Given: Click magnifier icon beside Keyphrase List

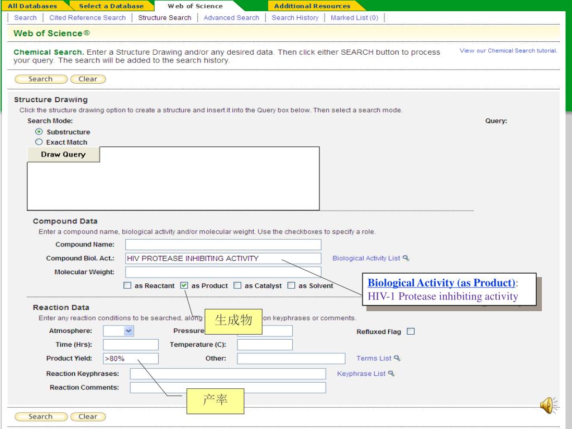Looking at the screenshot, I should pyautogui.click(x=391, y=374).
